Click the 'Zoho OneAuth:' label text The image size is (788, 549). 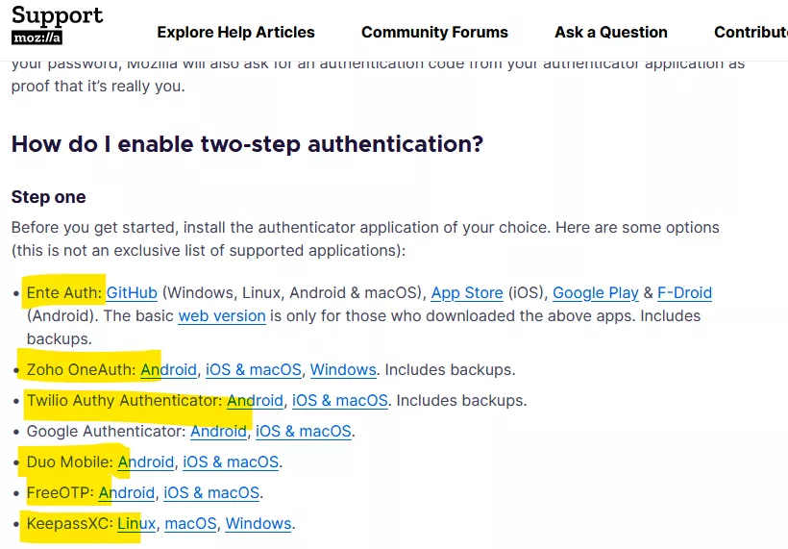point(82,369)
